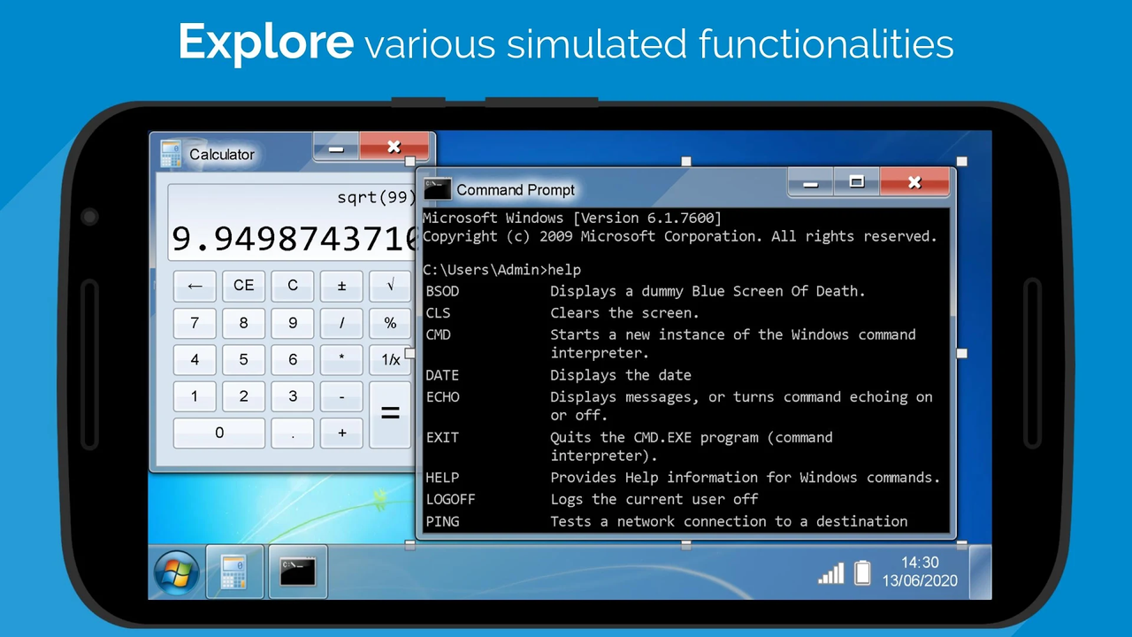Click the Calculator taskbar icon
This screenshot has height=637, width=1132.
pos(234,572)
